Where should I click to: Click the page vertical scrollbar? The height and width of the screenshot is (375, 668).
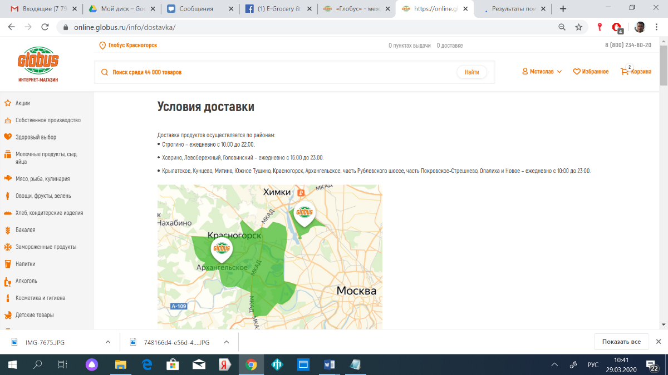coord(664,64)
